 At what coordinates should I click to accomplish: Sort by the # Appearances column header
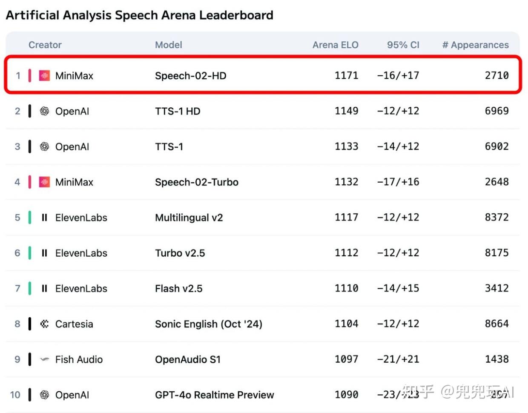point(476,45)
